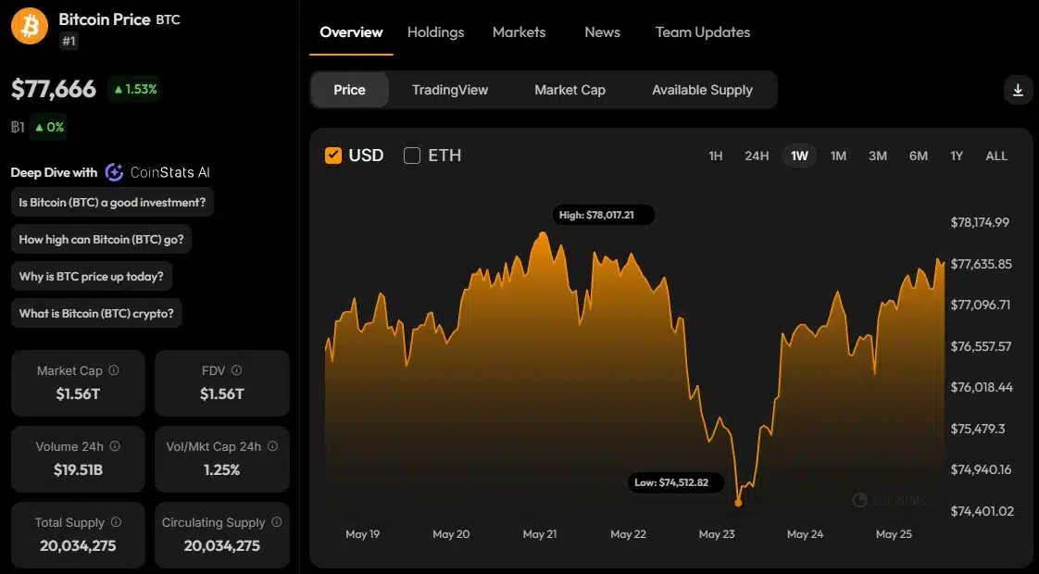Click the #1 rank badge
This screenshot has width=1039, height=574.
pos(69,41)
